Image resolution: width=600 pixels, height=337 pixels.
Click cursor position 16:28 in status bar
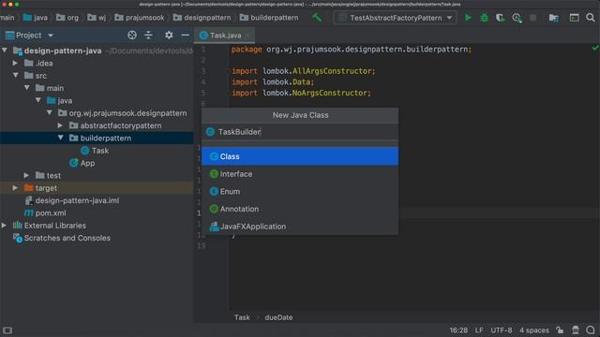[458, 330]
